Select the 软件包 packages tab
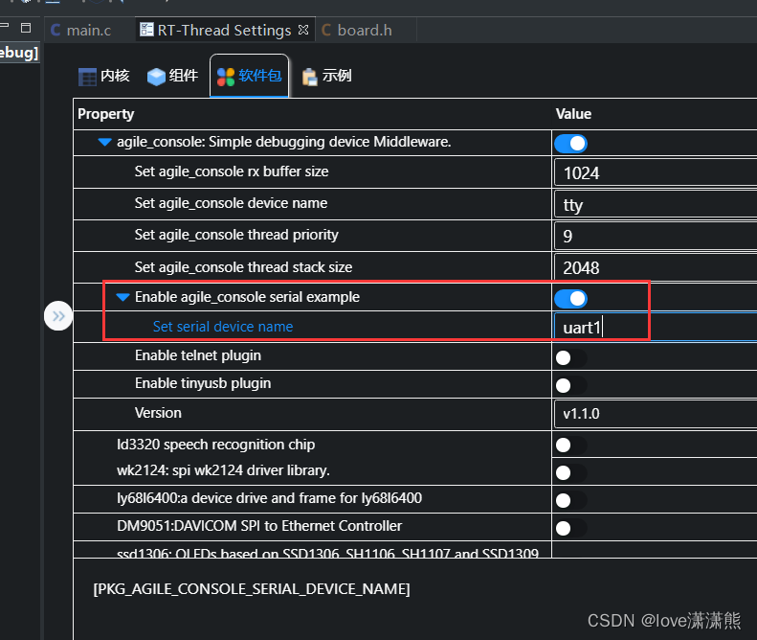Image resolution: width=757 pixels, height=640 pixels. click(x=249, y=76)
